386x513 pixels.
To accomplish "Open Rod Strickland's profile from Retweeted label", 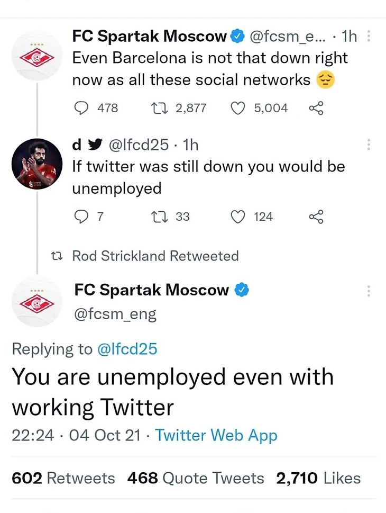I will tap(119, 256).
